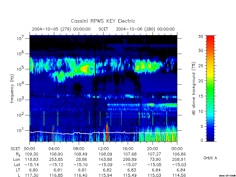Image resolution: width=236 pixels, height=177 pixels.
Task: Click the L value "115.49"
Action: [x=130, y=175]
